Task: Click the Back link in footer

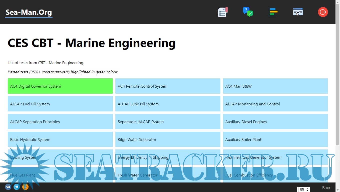Action: point(326,187)
